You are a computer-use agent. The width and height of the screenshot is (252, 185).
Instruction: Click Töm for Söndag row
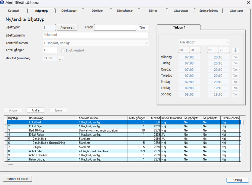[235, 94]
